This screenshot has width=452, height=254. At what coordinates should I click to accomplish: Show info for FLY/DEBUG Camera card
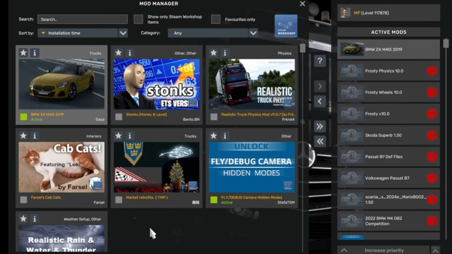pos(225,136)
